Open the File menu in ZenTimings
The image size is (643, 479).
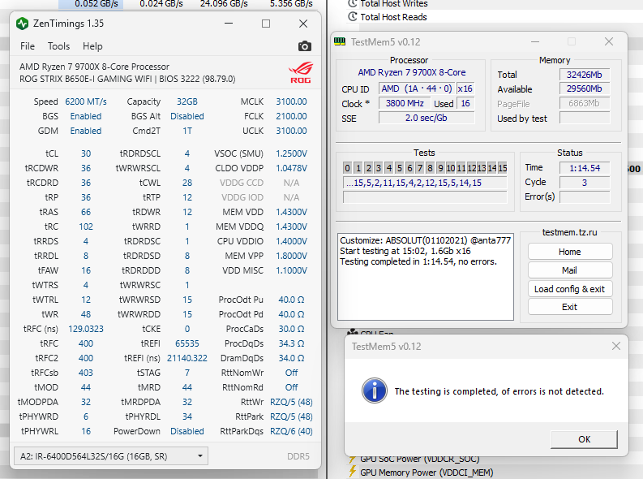[28, 46]
